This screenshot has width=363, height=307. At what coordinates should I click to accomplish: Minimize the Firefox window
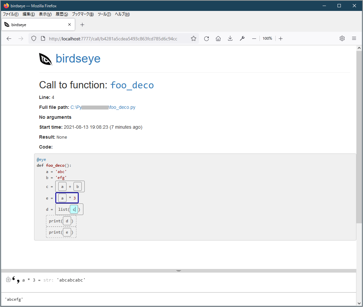[324, 6]
